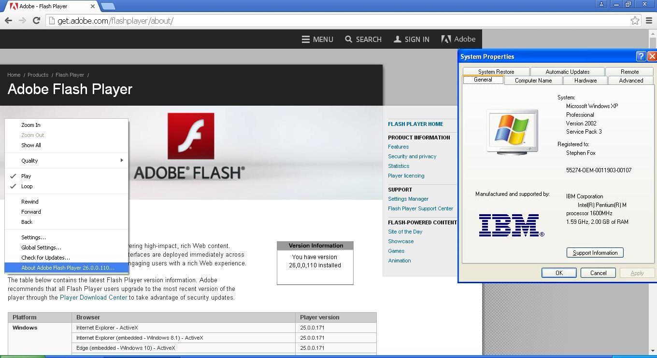Open the Flash Player breadcrumb link
The height and width of the screenshot is (358, 657).
tap(70, 75)
